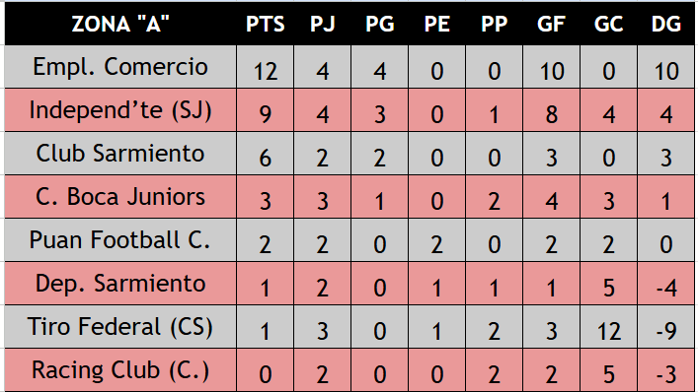Select the PE column header
Screen dimensions: 698x392
436,24
